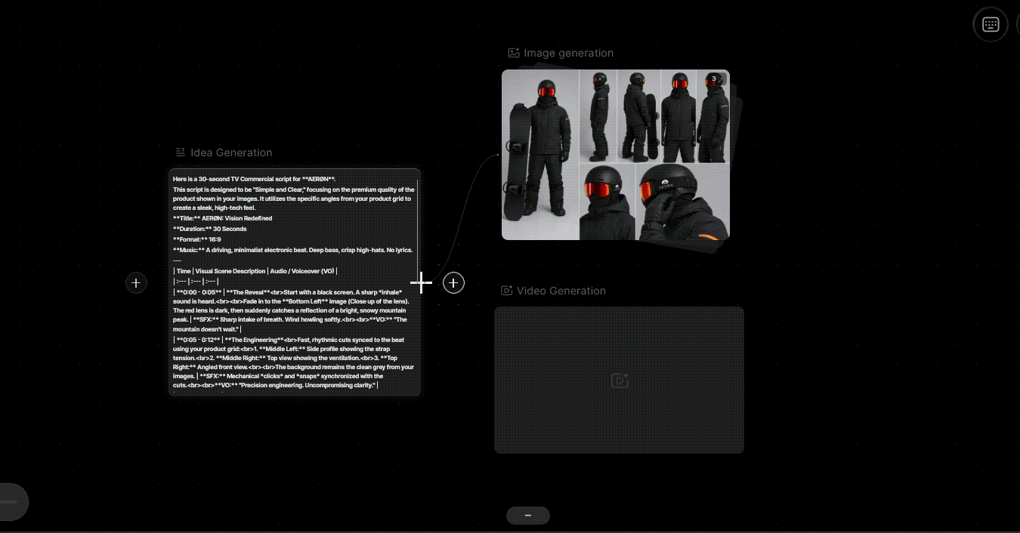Click the line "**Title:** AERØN: Vision Redefined"

point(223,218)
